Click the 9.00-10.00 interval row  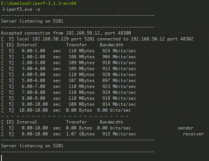(69, 104)
